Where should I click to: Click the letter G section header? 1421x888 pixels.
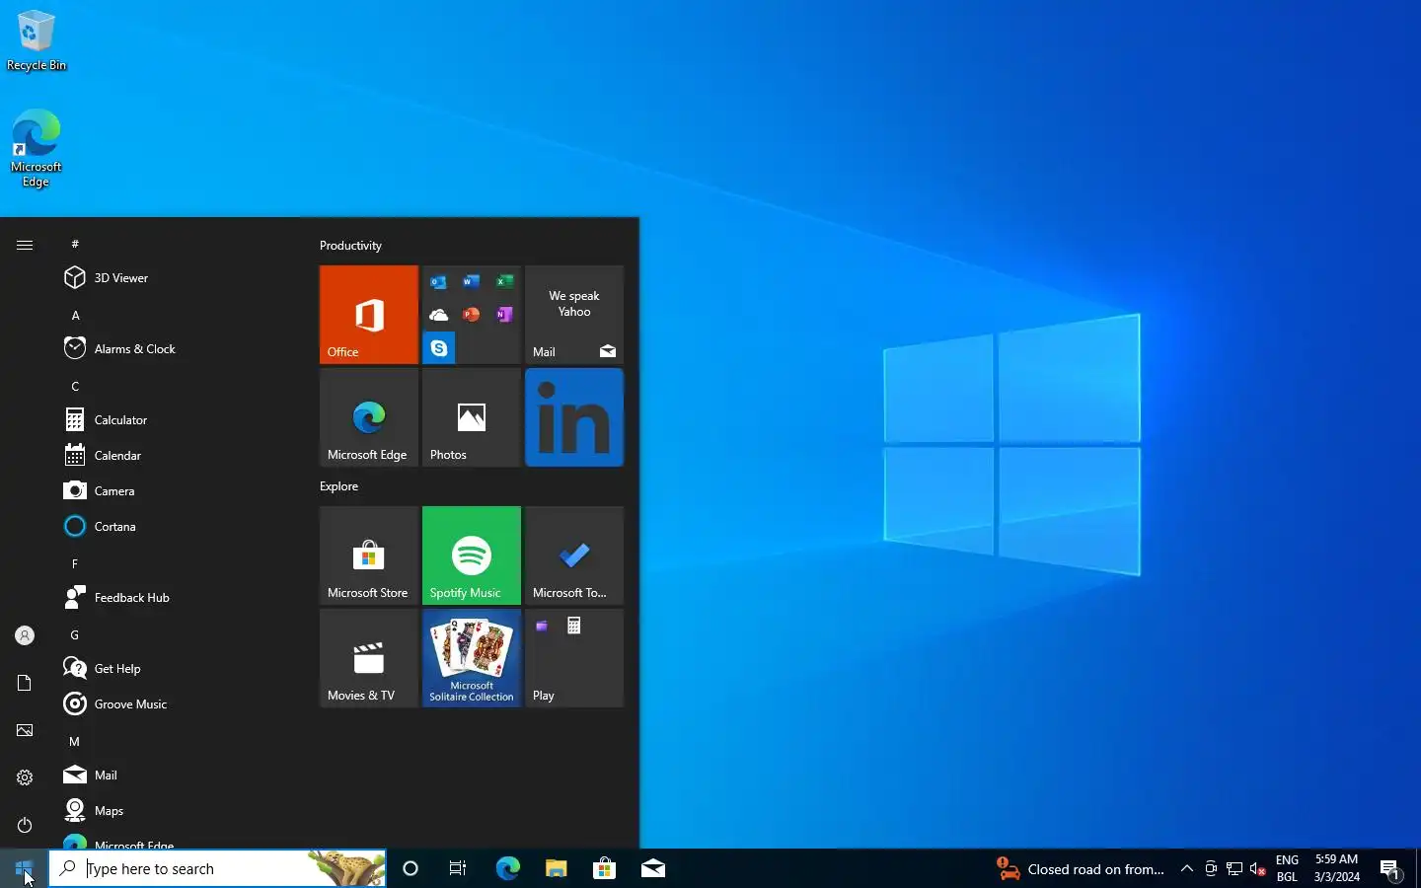pos(75,635)
